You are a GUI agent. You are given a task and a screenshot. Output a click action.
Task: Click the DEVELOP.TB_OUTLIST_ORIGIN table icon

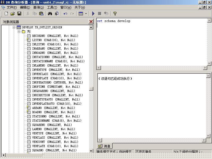[x=19, y=28]
